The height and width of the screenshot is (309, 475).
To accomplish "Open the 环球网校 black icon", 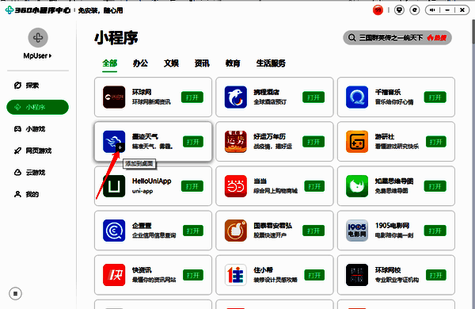I will click(357, 275).
